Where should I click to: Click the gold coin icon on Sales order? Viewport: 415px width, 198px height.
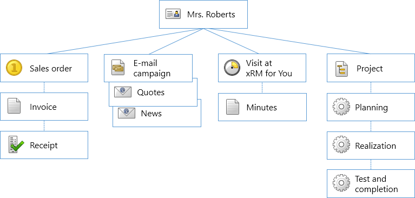coord(14,68)
